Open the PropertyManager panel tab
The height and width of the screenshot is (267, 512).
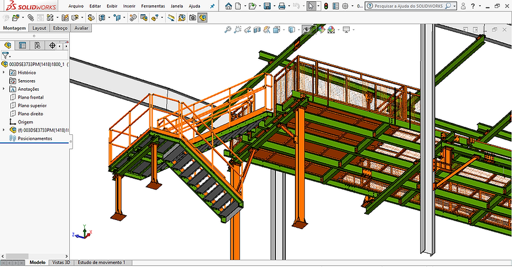[22, 46]
